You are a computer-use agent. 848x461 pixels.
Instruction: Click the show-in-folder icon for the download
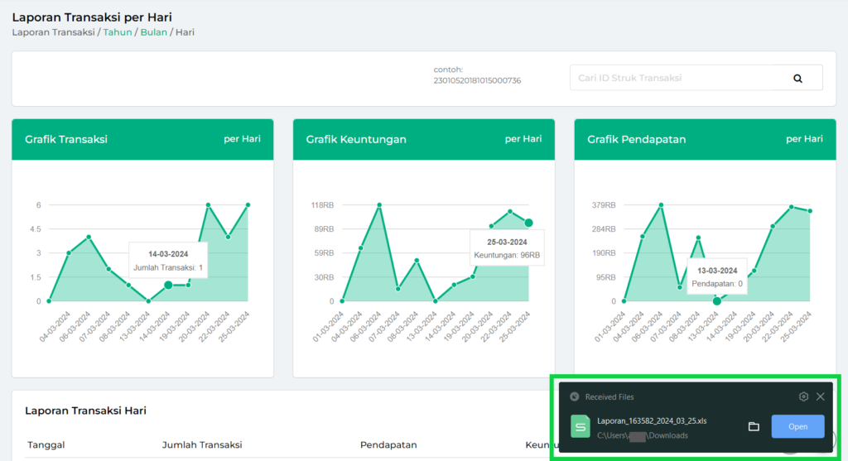[754, 426]
